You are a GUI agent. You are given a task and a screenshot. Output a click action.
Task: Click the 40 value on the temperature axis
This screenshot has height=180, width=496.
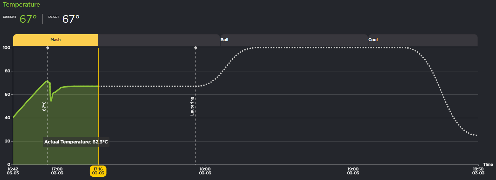(x=8, y=118)
